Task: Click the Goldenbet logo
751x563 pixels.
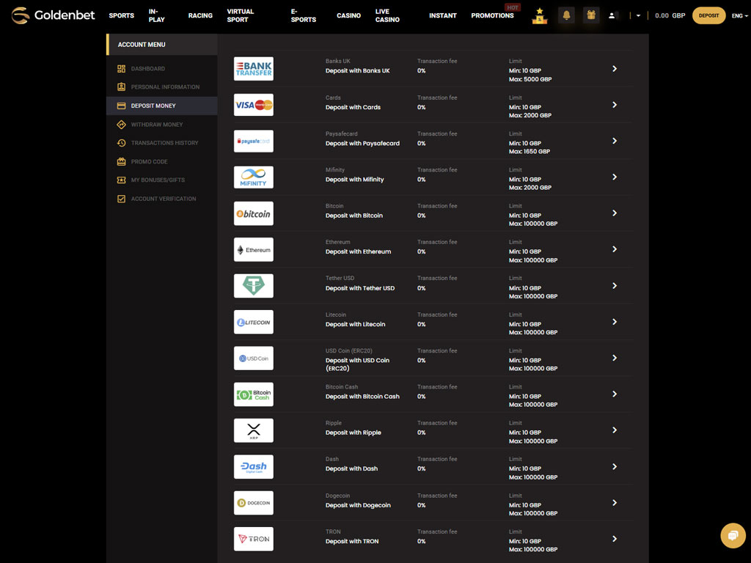Action: 53,15
